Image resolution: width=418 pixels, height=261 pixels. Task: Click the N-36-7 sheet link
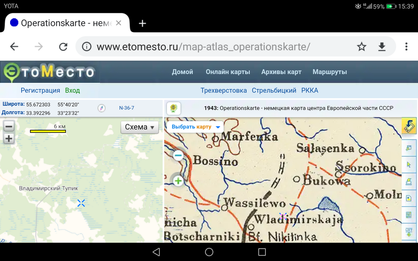127,108
